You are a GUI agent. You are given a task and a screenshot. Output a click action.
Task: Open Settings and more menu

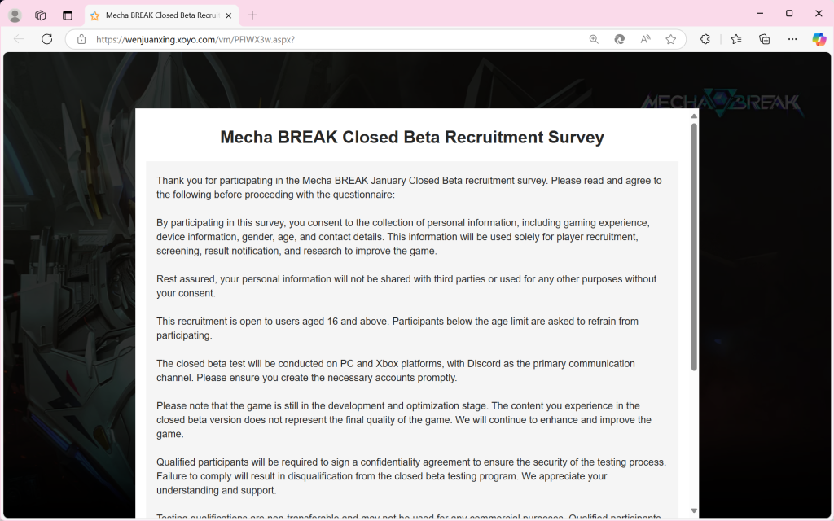pyautogui.click(x=792, y=39)
